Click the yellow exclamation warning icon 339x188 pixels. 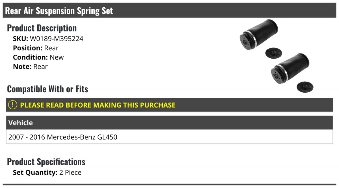click(13, 105)
